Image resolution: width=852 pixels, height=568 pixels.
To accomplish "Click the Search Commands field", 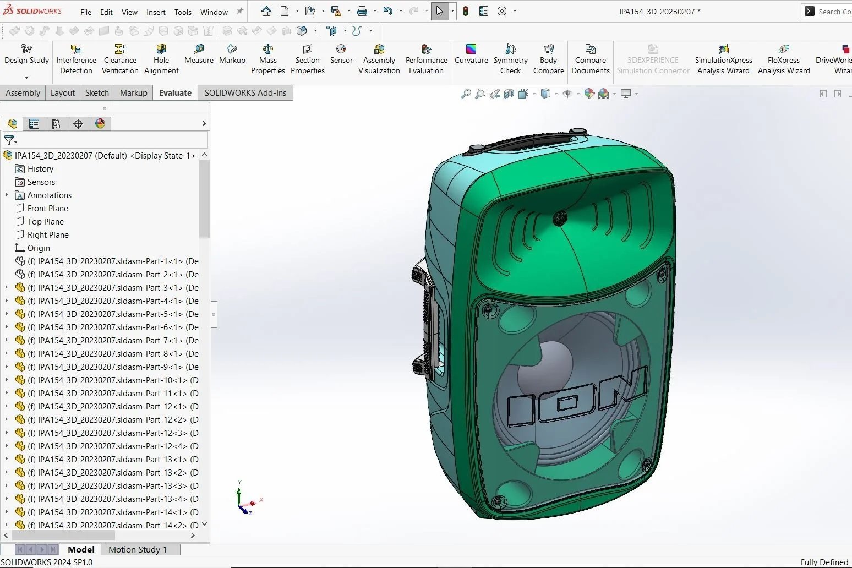I will (x=834, y=12).
